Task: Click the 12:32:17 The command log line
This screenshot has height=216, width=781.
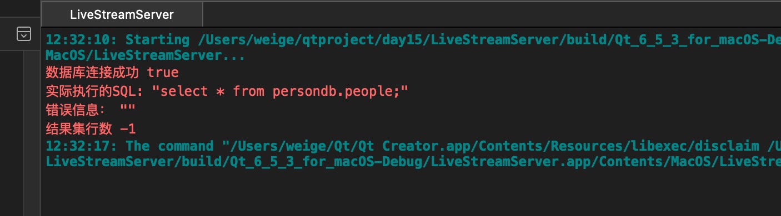Action: 413,146
